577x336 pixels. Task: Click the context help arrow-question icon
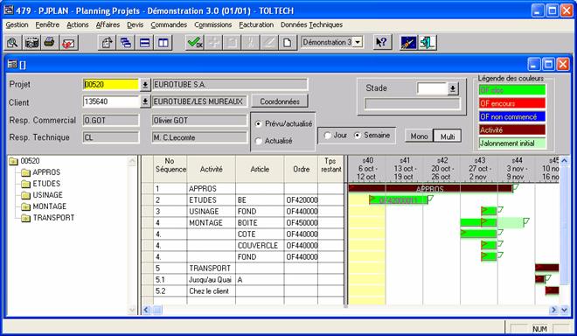tap(381, 43)
